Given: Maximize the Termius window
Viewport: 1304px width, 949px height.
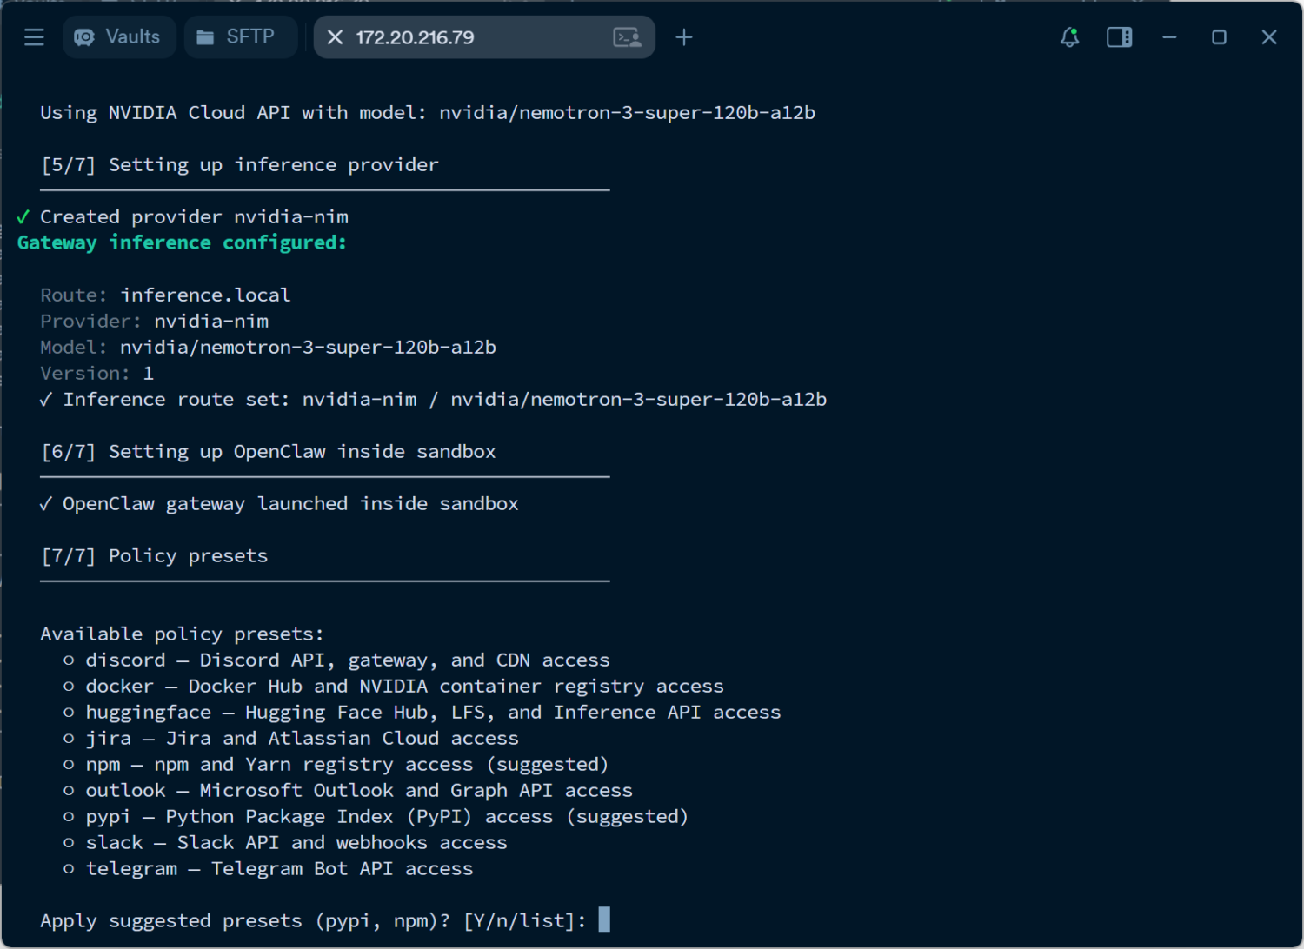Looking at the screenshot, I should click(1219, 37).
